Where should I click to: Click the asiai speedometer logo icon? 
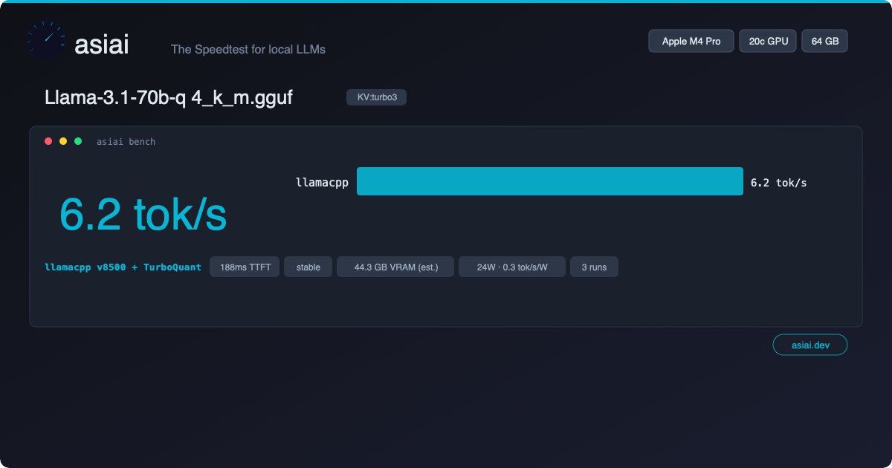pos(46,41)
